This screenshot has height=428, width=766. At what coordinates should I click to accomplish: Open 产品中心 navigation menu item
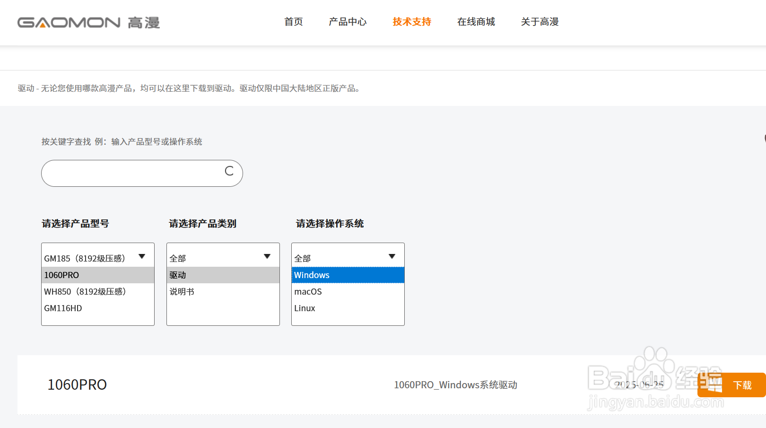348,22
